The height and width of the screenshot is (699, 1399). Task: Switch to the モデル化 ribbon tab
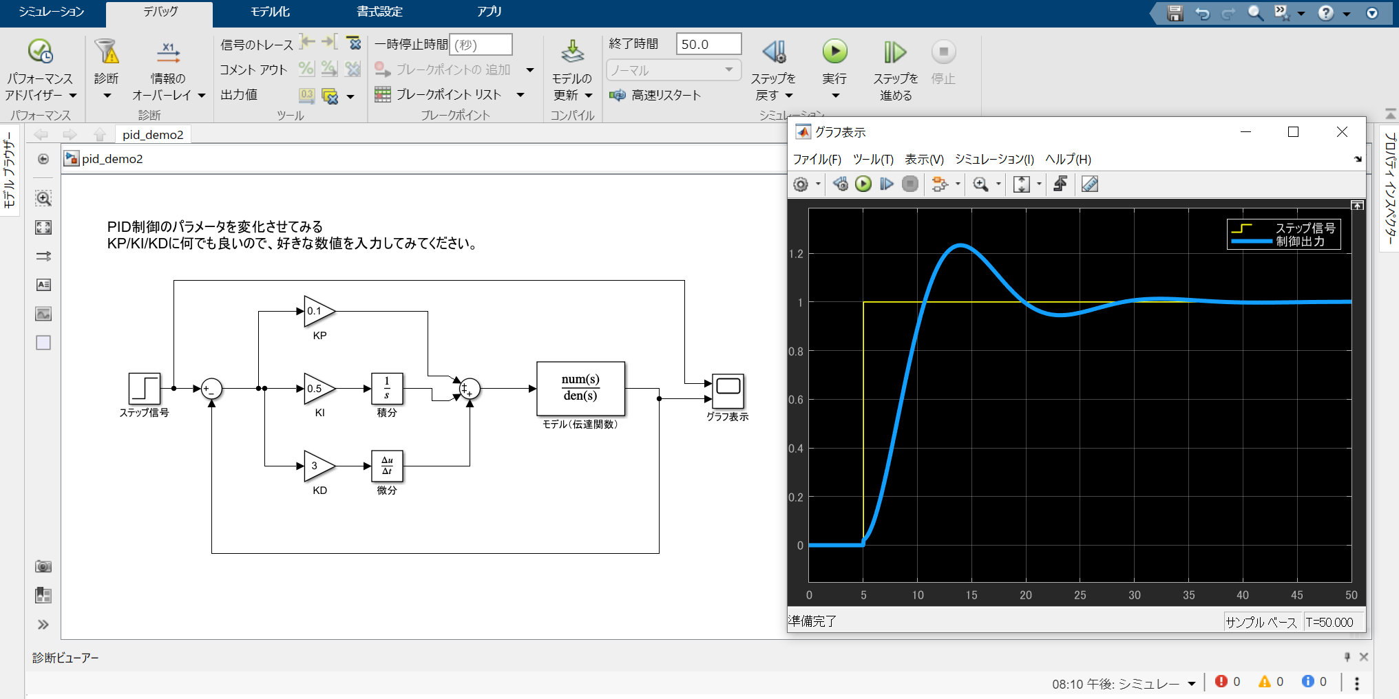269,12
